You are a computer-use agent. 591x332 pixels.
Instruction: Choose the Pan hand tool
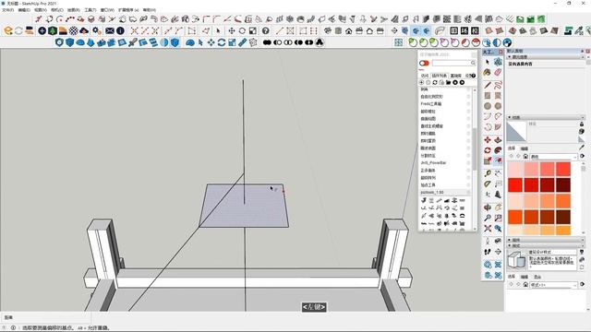[x=498, y=207]
